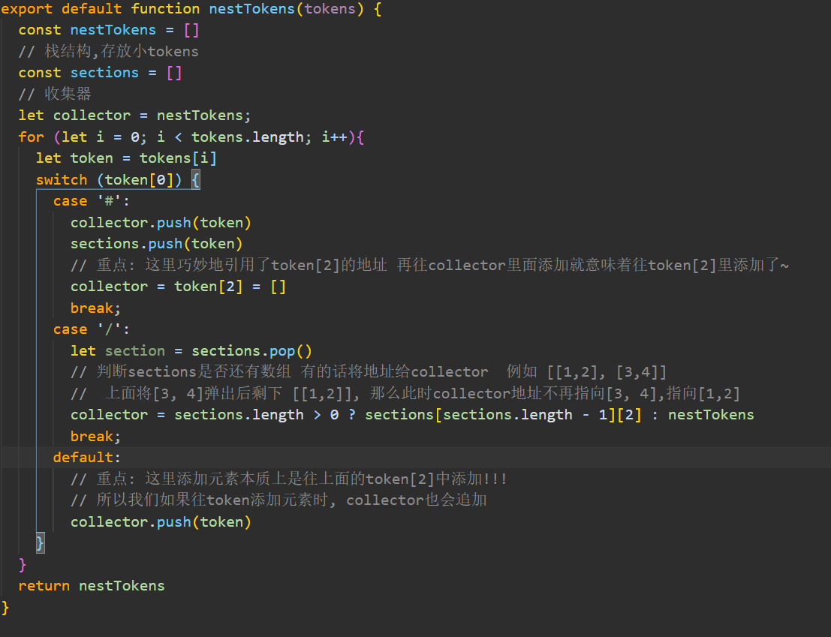This screenshot has width=831, height=637.
Task: Click the highlighted closing brace of the switch
Action: (x=41, y=543)
